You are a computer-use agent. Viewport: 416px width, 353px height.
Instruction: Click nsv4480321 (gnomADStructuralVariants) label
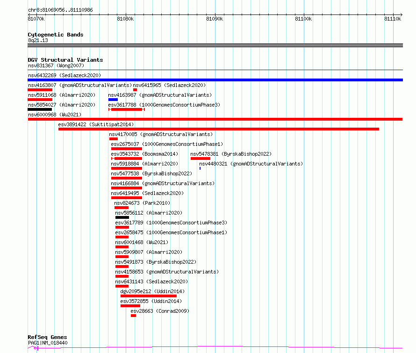click(x=251, y=164)
